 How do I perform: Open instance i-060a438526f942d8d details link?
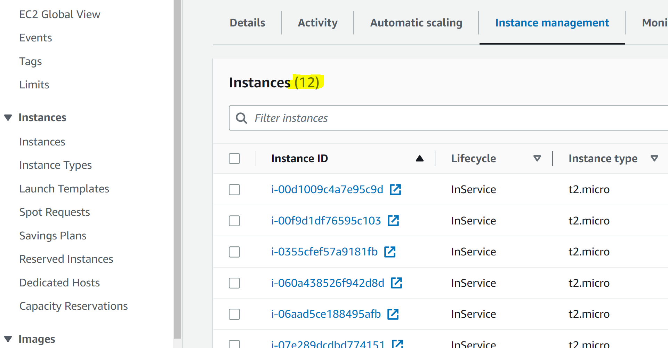(328, 283)
